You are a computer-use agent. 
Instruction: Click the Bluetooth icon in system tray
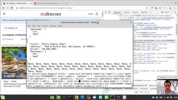click(157, 97)
